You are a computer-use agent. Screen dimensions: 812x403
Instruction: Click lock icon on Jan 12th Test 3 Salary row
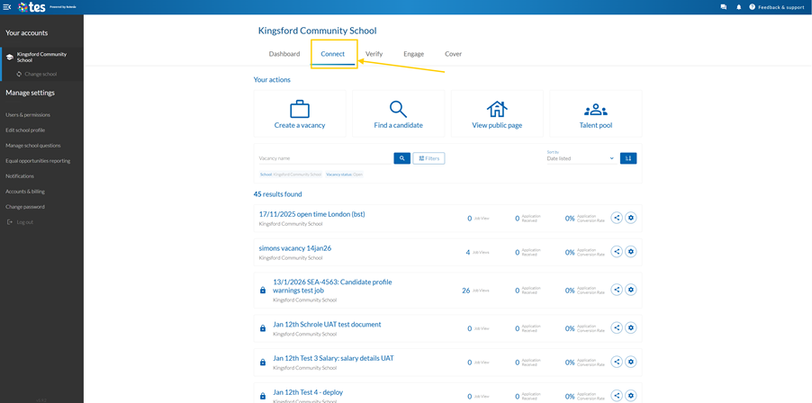263,363
